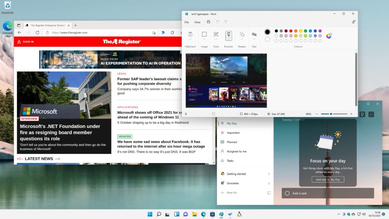Image resolution: width=389 pixels, height=219 pixels.
Task: Reload The Register page in Edge
Action: (x=37, y=33)
